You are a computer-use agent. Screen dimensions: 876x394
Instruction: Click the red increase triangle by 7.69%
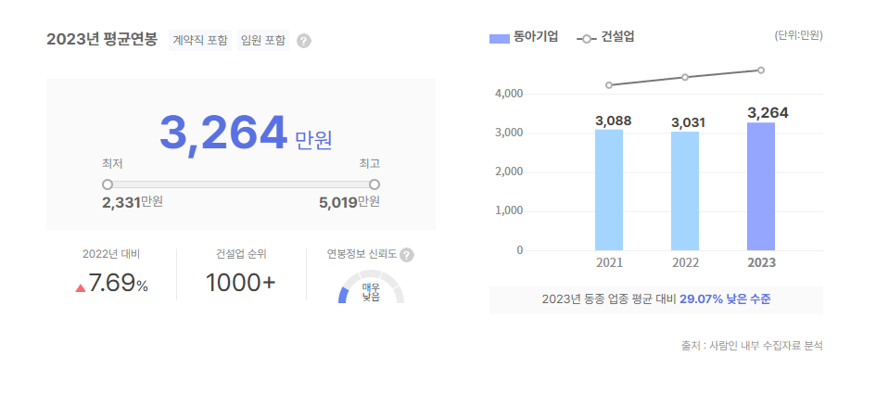click(x=81, y=287)
